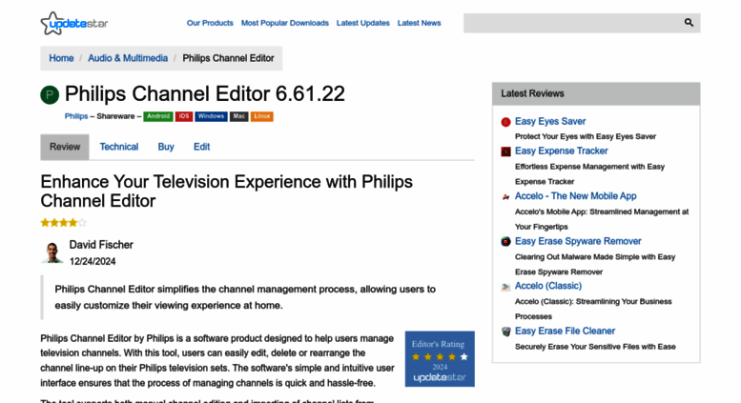Image resolution: width=741 pixels, height=403 pixels.
Task: Switch to the Edit tab
Action: pos(202,147)
